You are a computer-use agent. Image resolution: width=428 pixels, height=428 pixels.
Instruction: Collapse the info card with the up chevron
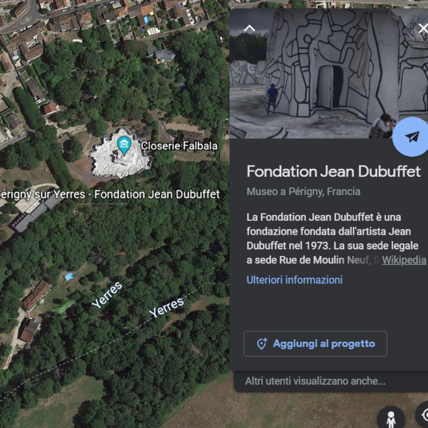(249, 28)
